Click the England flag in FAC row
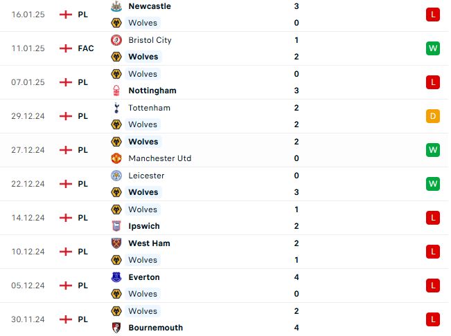This screenshot has width=451, height=336. point(66,48)
